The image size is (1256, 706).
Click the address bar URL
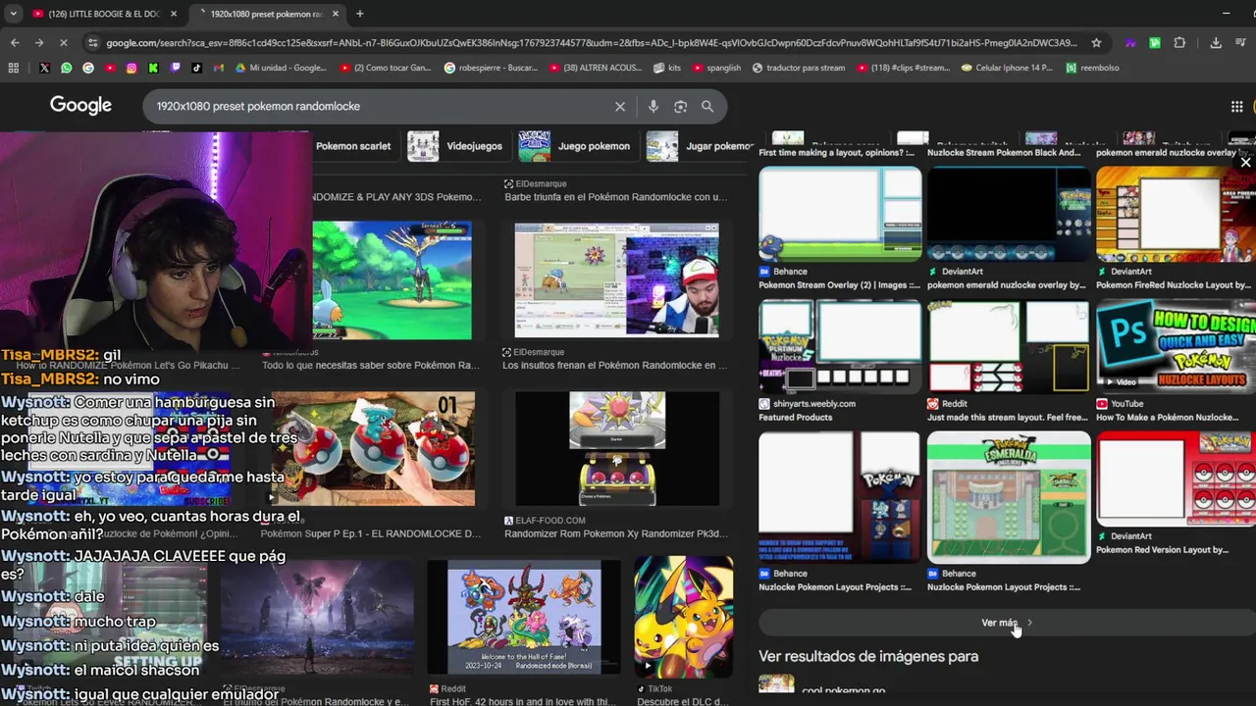point(591,43)
